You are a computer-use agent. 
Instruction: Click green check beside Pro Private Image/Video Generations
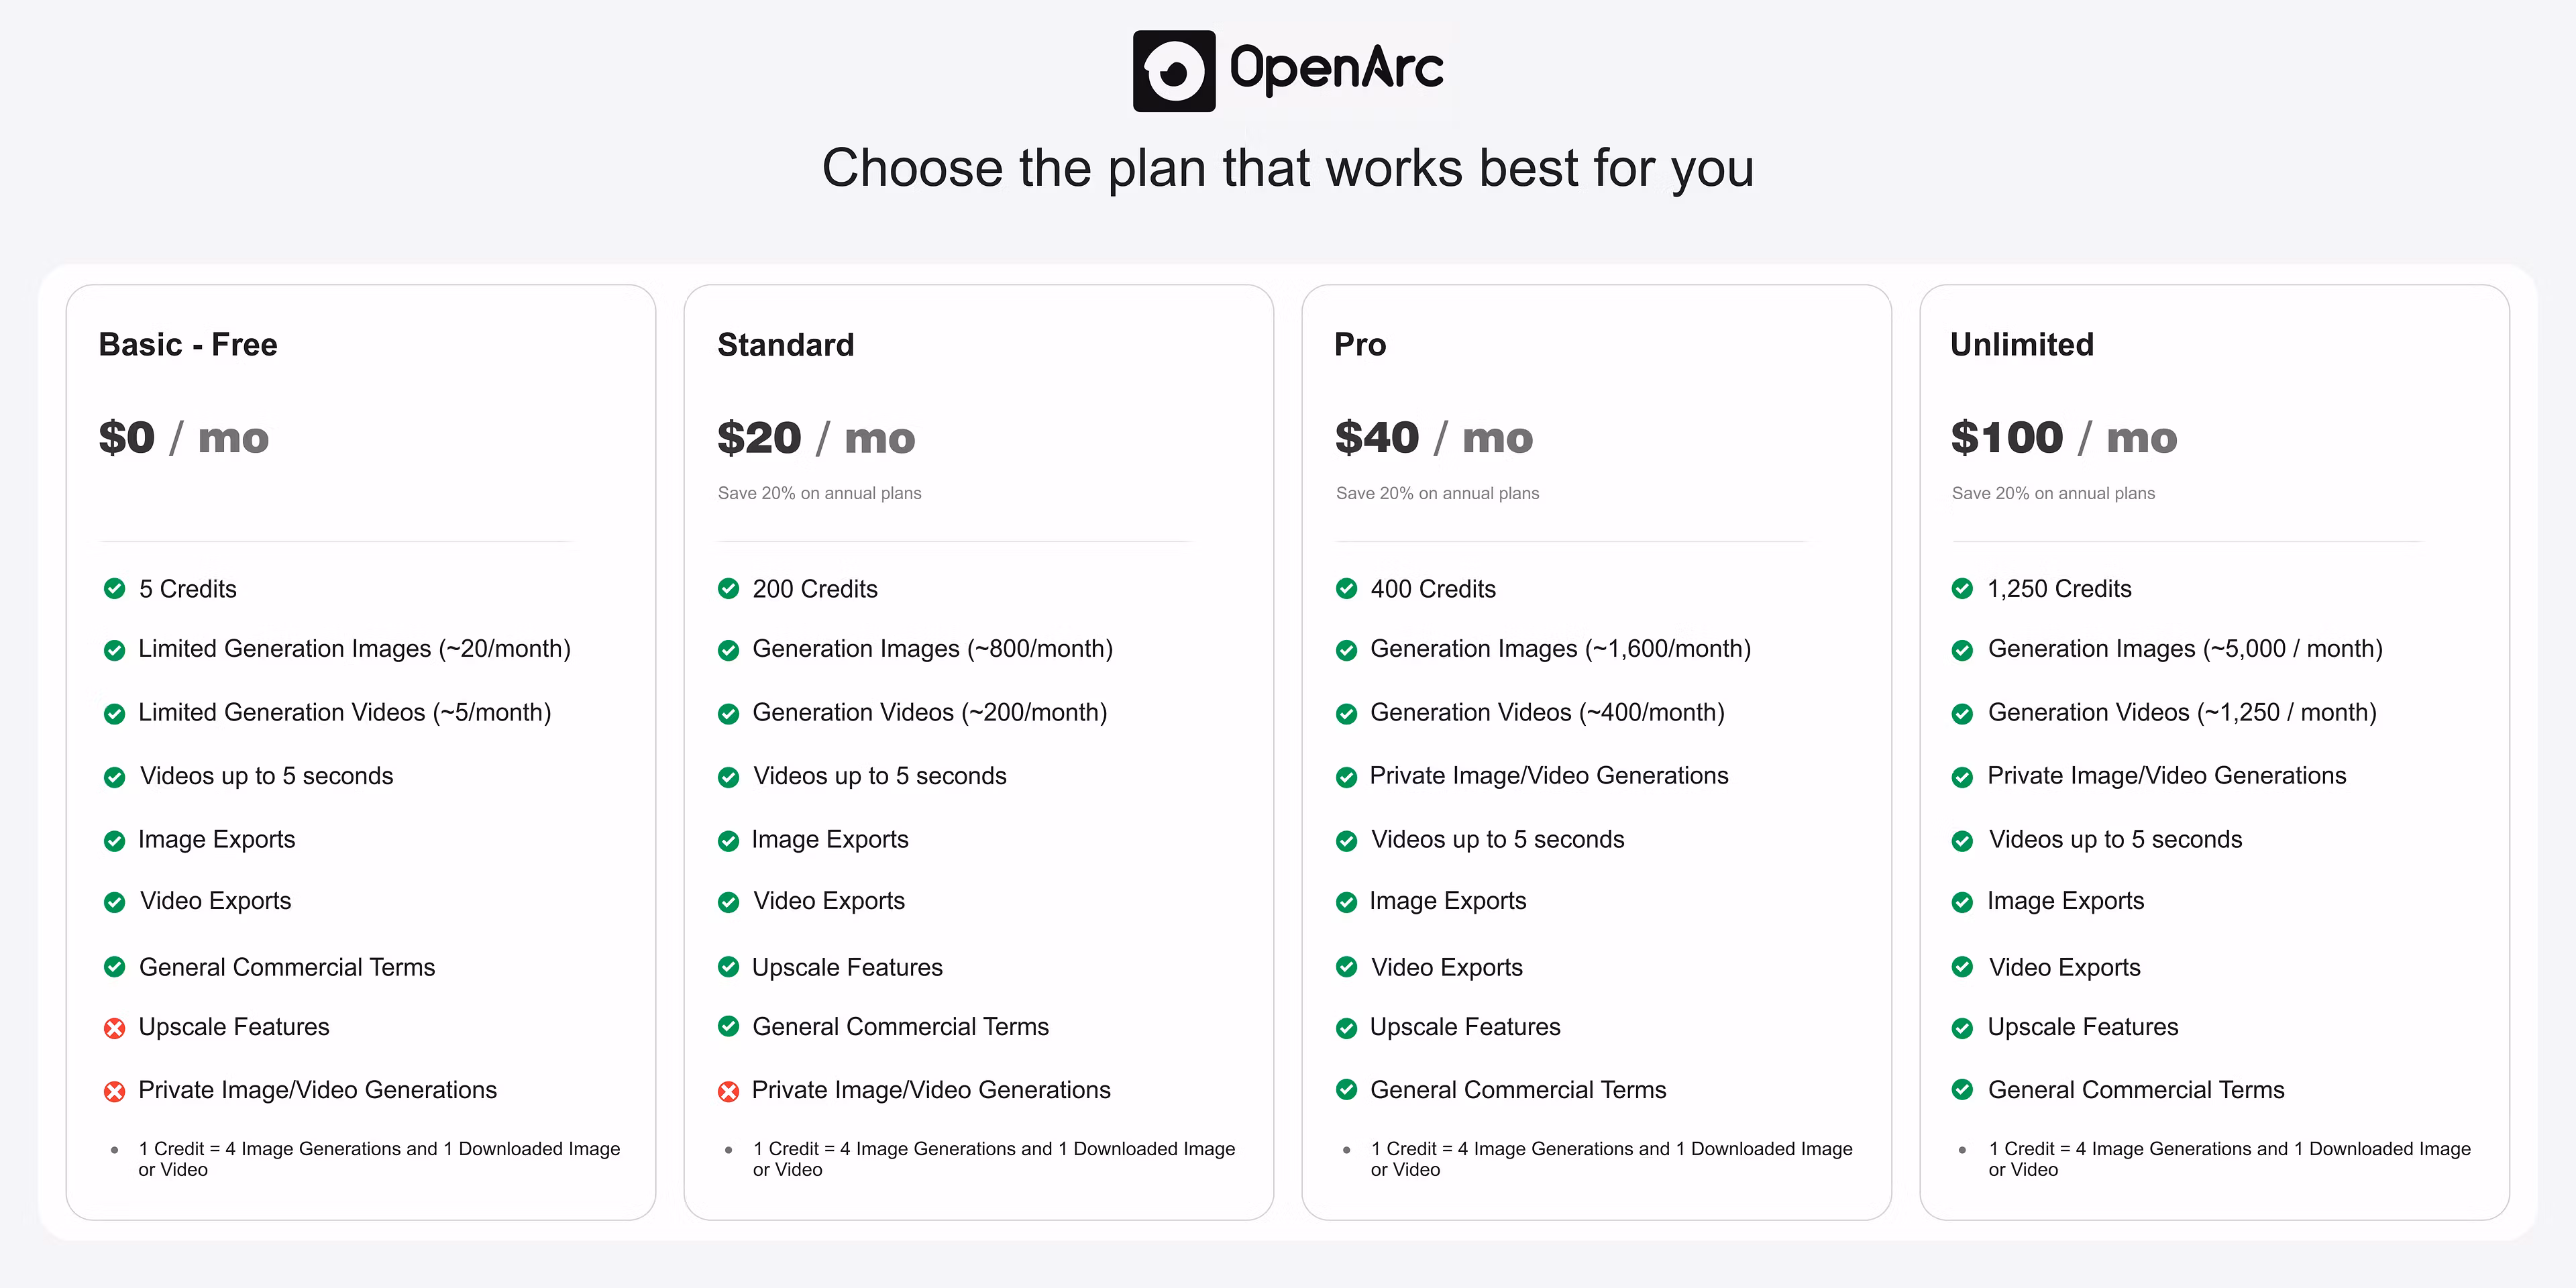point(1347,777)
